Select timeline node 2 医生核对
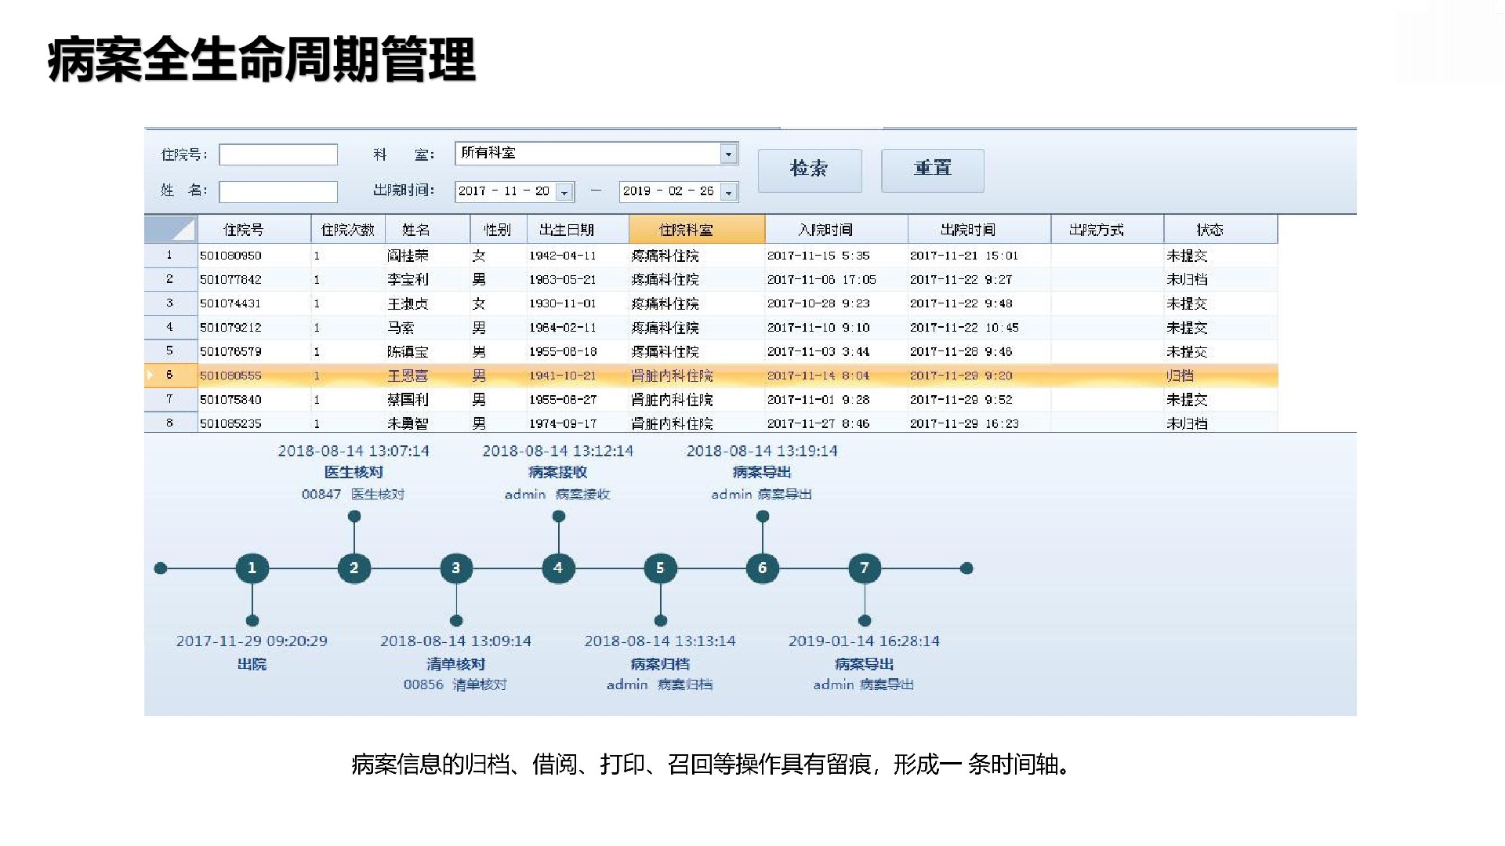Viewport: 1505px width, 846px height. pos(354,568)
